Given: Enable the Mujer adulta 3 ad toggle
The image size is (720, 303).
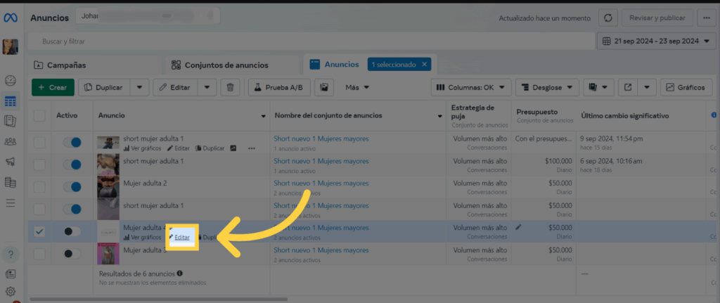Looking at the screenshot, I should pyautogui.click(x=72, y=253).
